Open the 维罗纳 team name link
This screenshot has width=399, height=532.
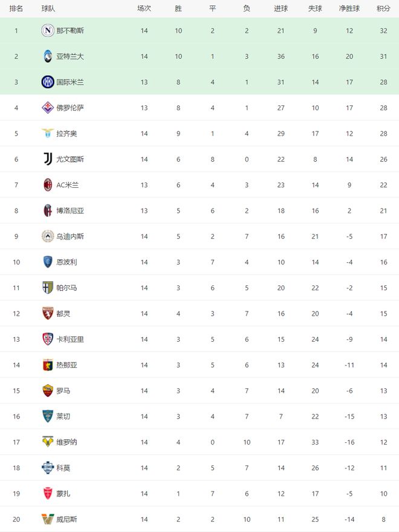pyautogui.click(x=66, y=442)
